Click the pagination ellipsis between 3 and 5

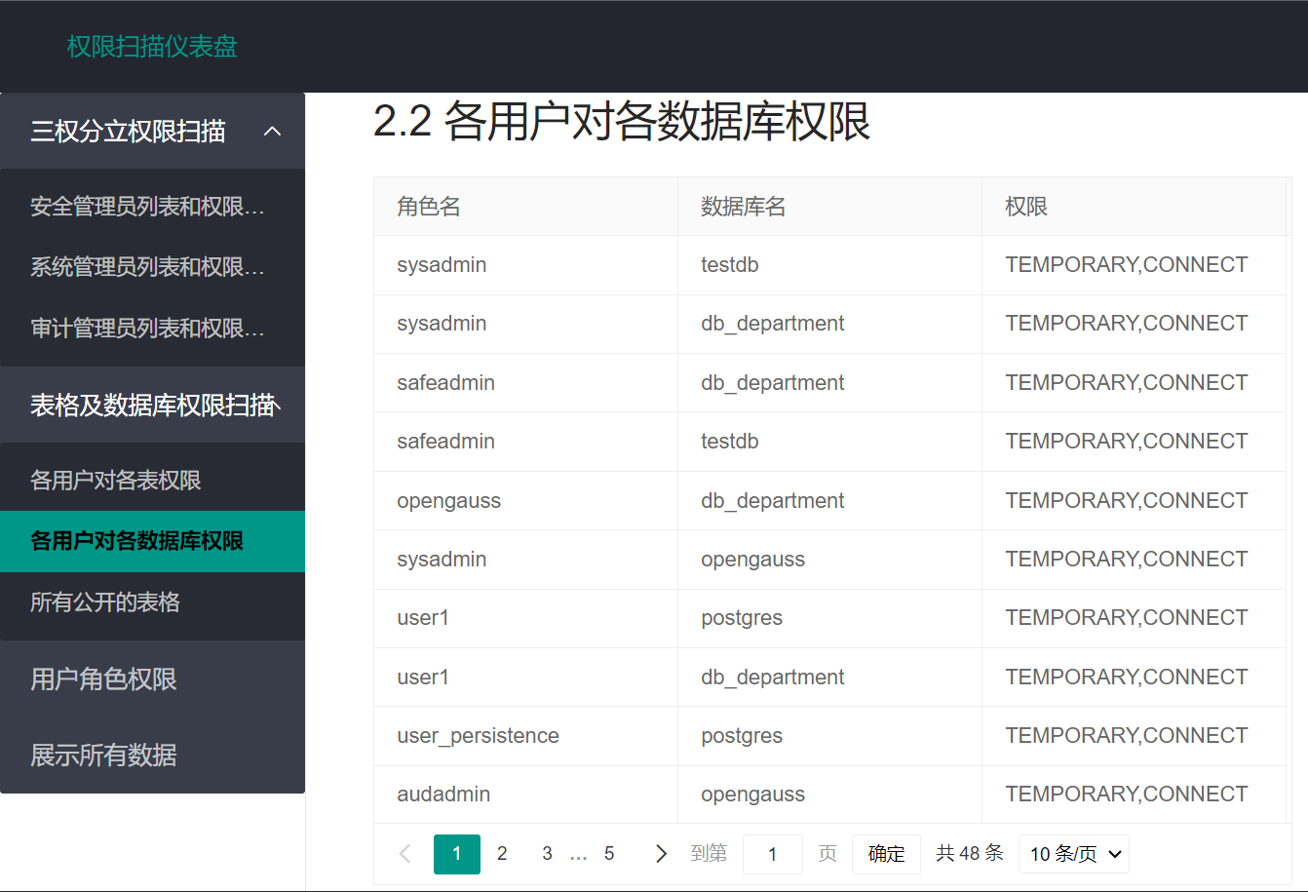[579, 855]
